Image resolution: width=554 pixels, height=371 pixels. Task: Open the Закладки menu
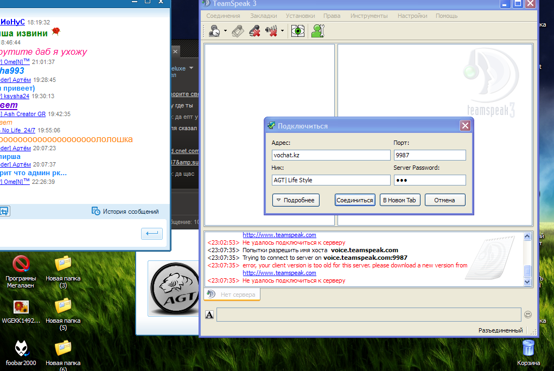click(264, 16)
